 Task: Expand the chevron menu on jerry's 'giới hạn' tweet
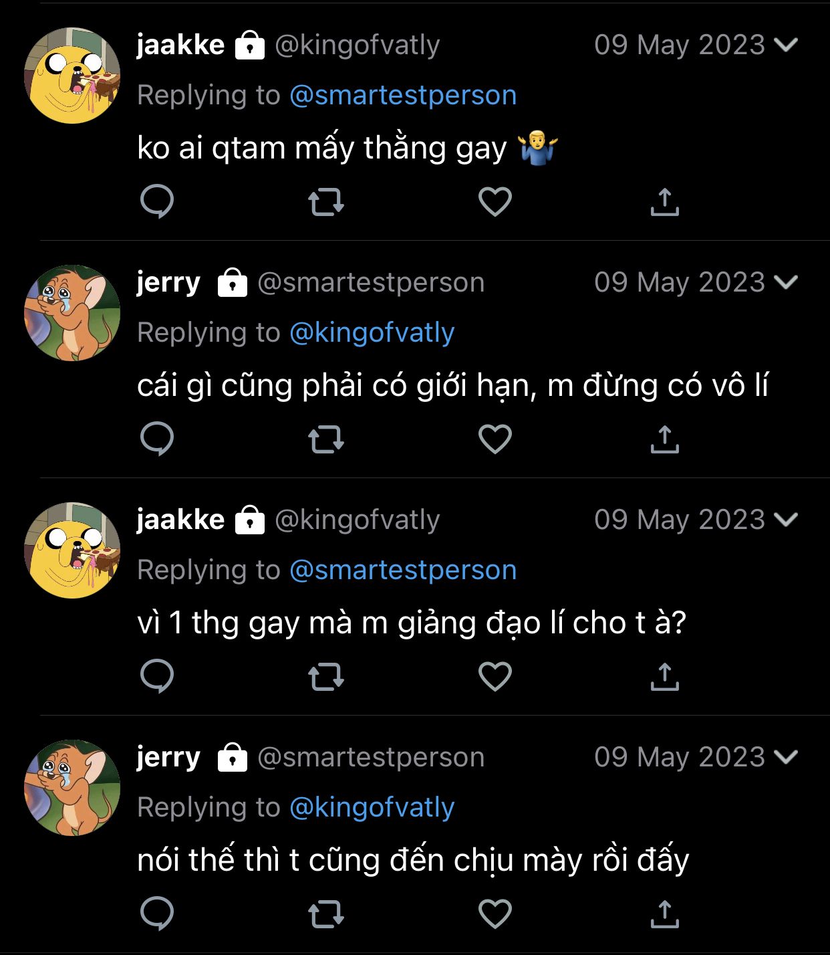click(786, 282)
